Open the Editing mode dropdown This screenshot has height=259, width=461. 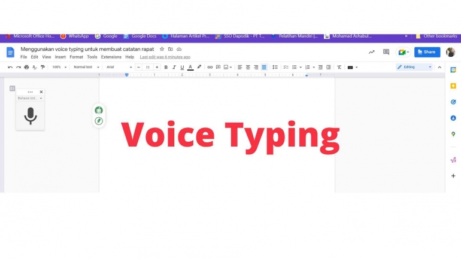point(414,67)
